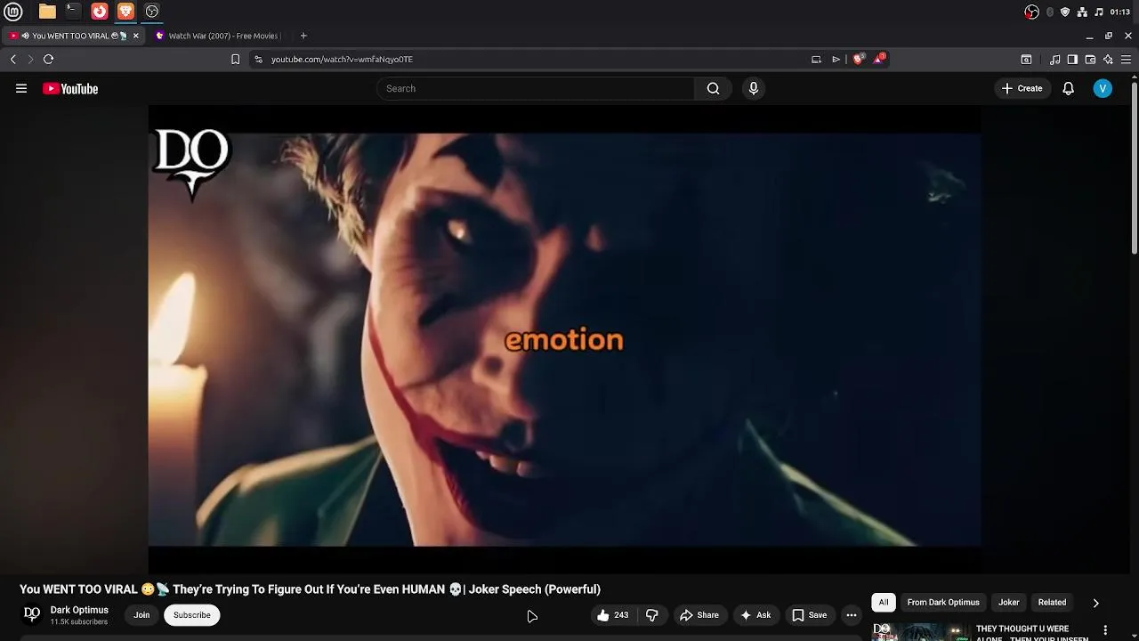Screen dimensions: 1139x641
Task: Show more filter chips with right arrow
Action: point(1095,603)
